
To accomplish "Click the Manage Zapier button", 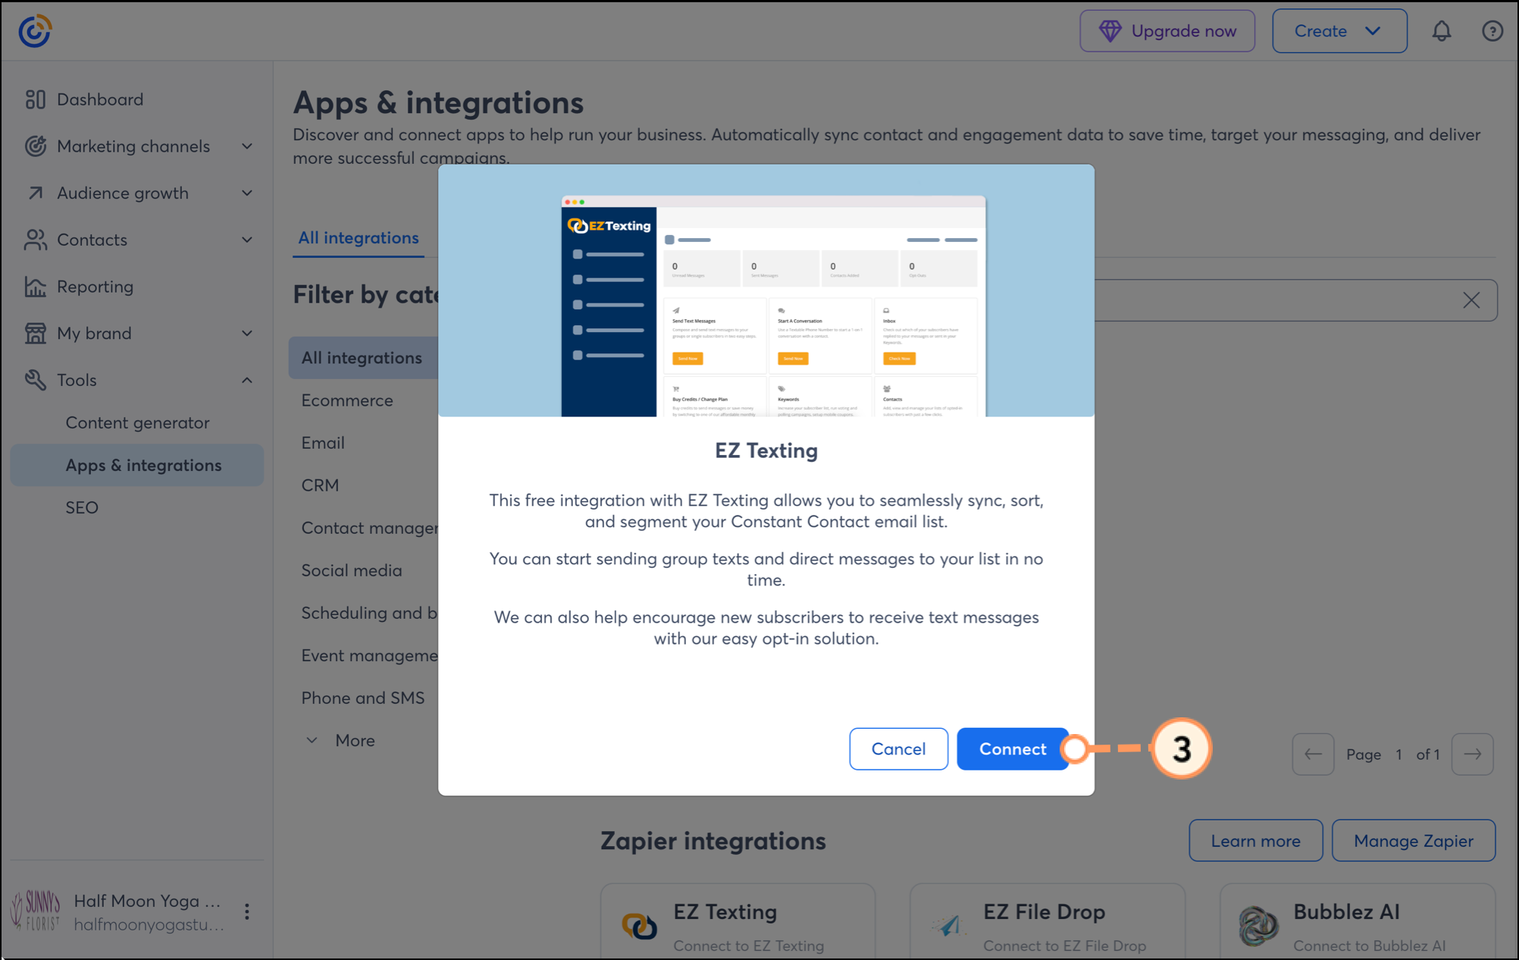I will (x=1414, y=840).
